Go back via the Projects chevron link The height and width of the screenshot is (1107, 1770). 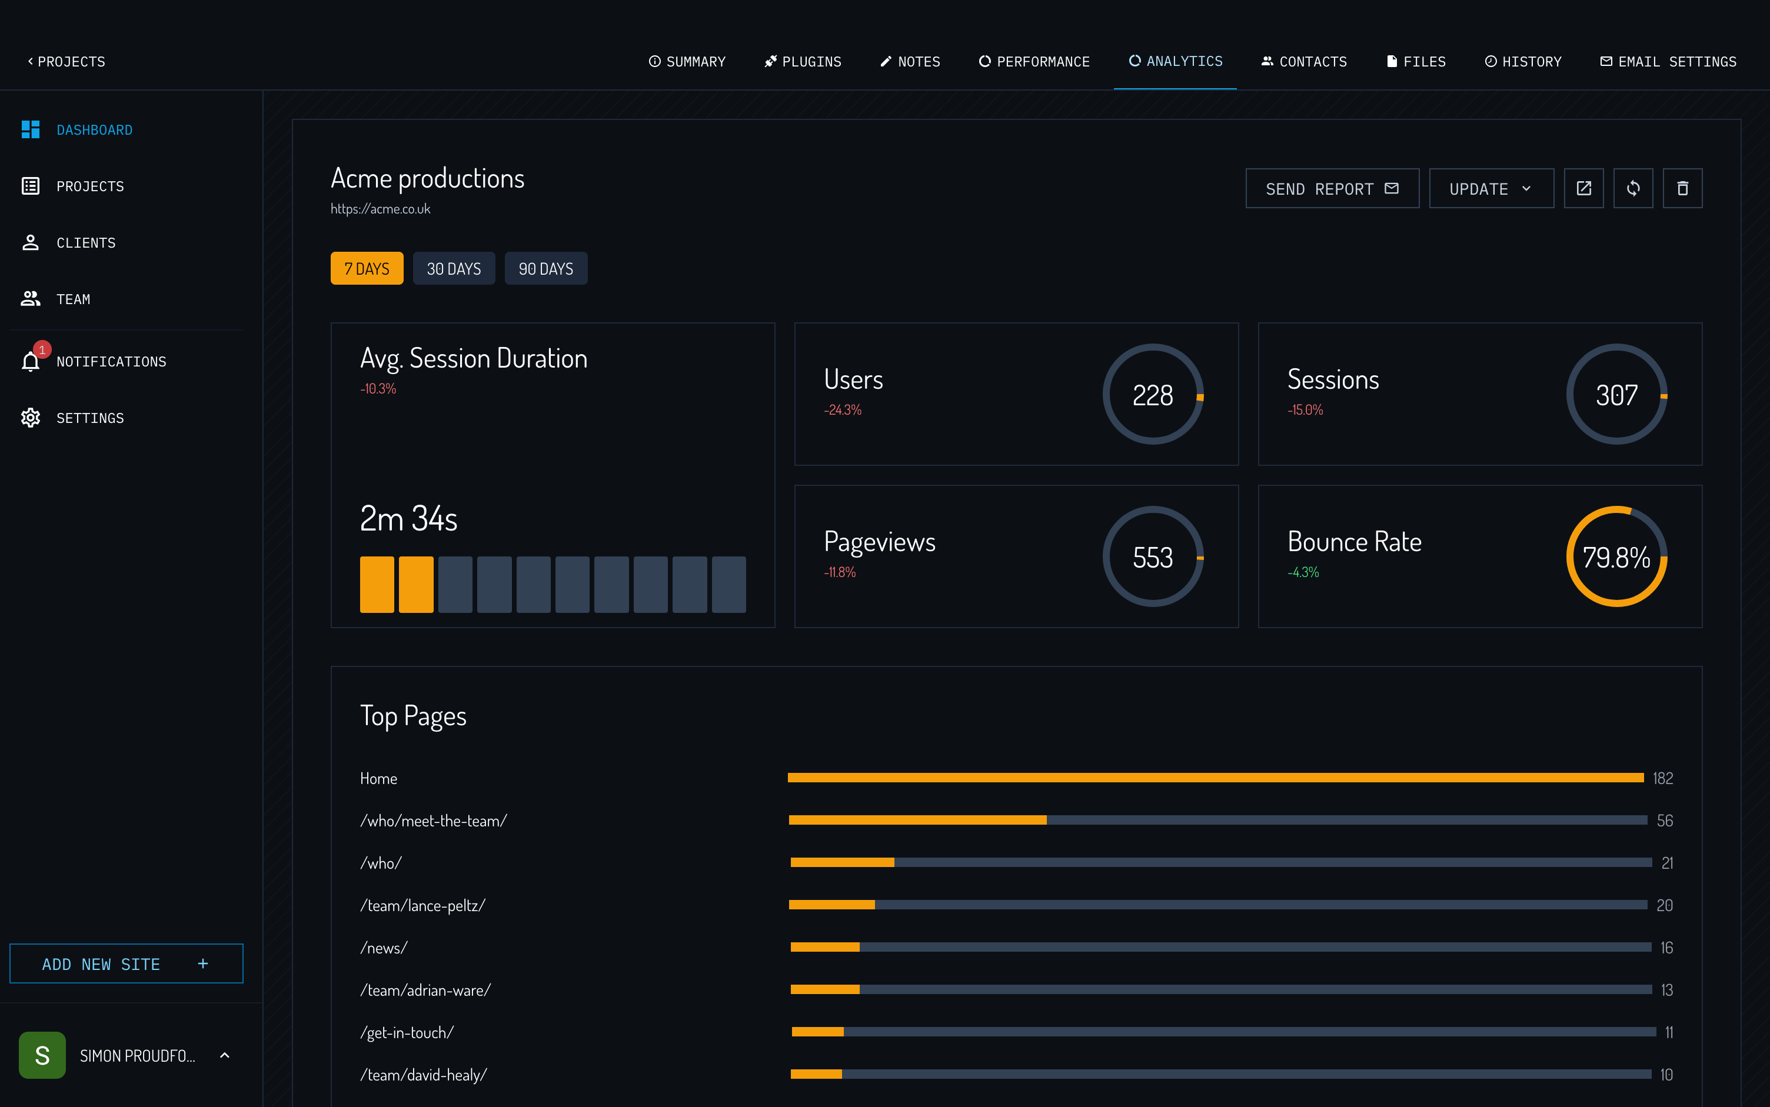tap(66, 62)
